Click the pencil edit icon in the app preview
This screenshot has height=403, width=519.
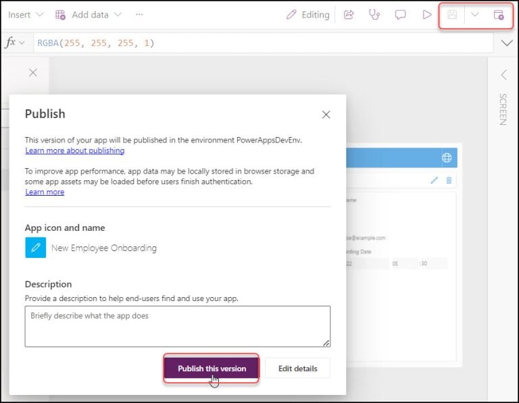(x=434, y=180)
